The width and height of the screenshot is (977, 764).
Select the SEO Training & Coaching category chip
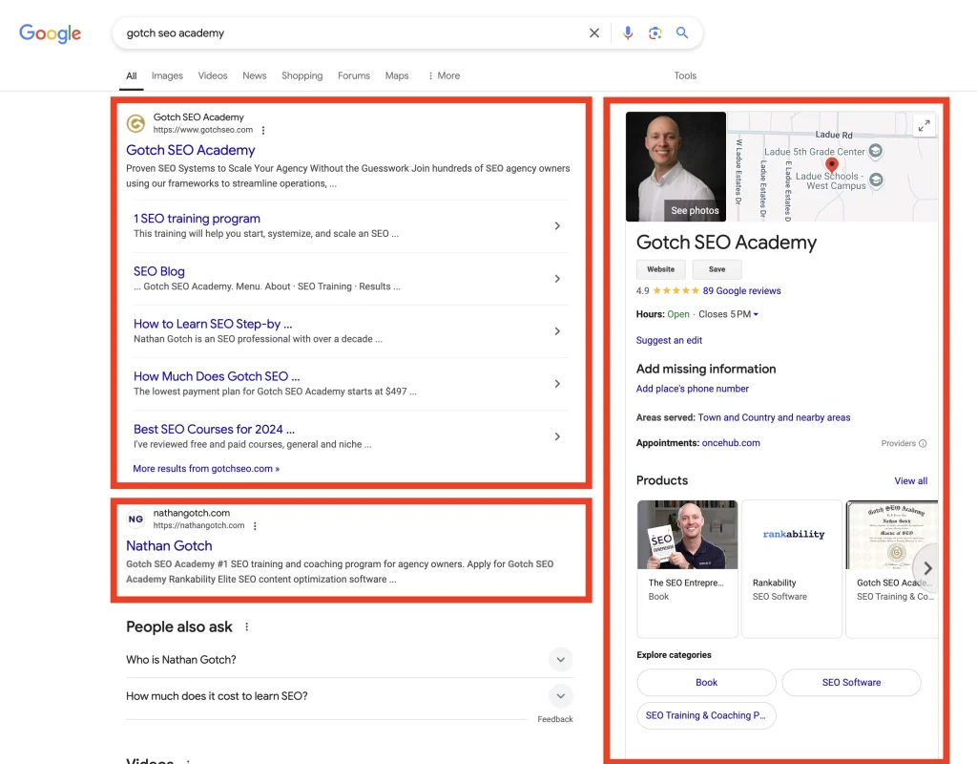(706, 715)
